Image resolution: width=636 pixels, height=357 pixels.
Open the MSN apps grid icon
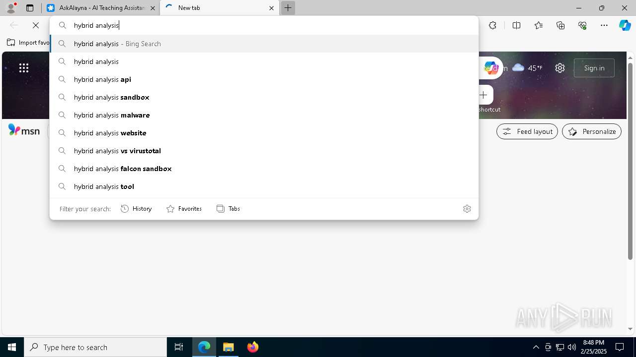point(24,68)
